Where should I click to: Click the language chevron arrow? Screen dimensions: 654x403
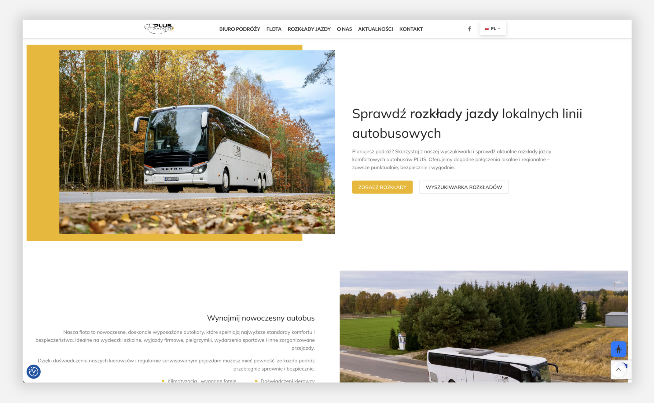499,28
